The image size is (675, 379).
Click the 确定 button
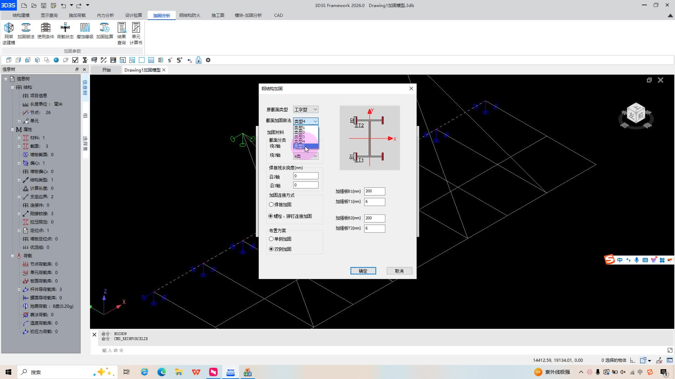[363, 271]
